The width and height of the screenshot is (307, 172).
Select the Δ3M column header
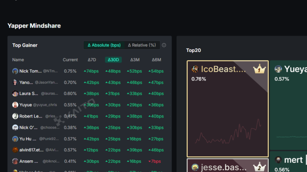click(135, 60)
